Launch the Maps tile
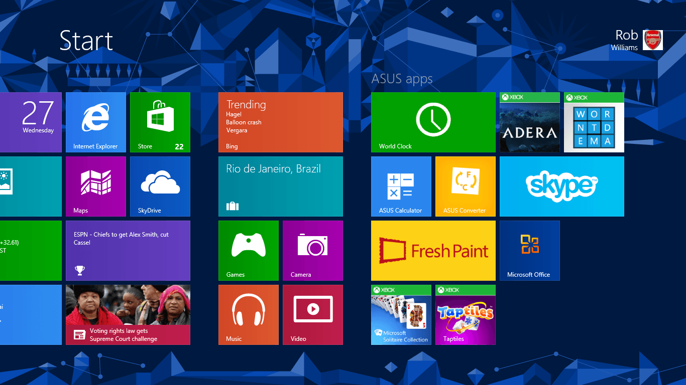The height and width of the screenshot is (385, 686). (96, 186)
